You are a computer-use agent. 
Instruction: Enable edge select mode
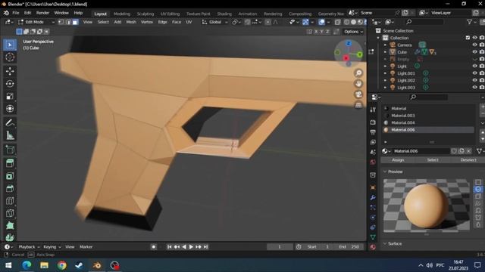point(68,22)
